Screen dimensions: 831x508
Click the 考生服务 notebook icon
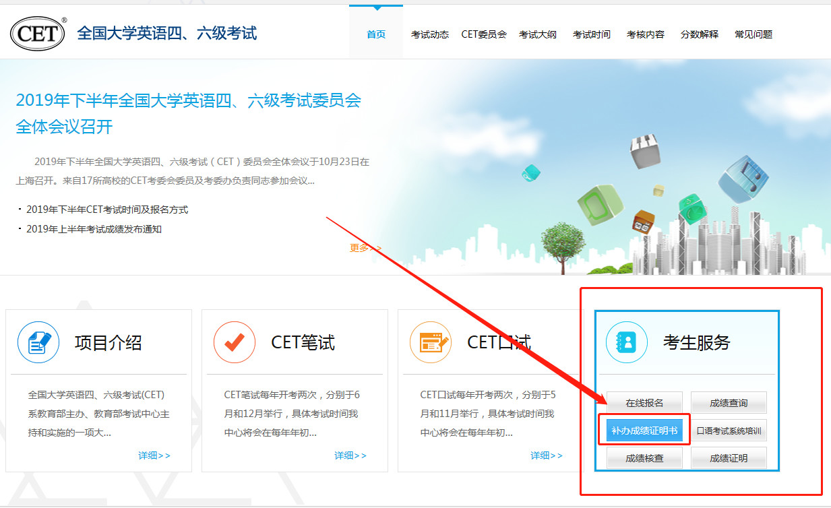(x=627, y=342)
